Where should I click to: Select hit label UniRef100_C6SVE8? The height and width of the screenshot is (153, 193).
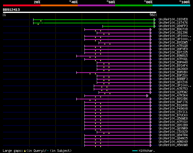(x=173, y=19)
